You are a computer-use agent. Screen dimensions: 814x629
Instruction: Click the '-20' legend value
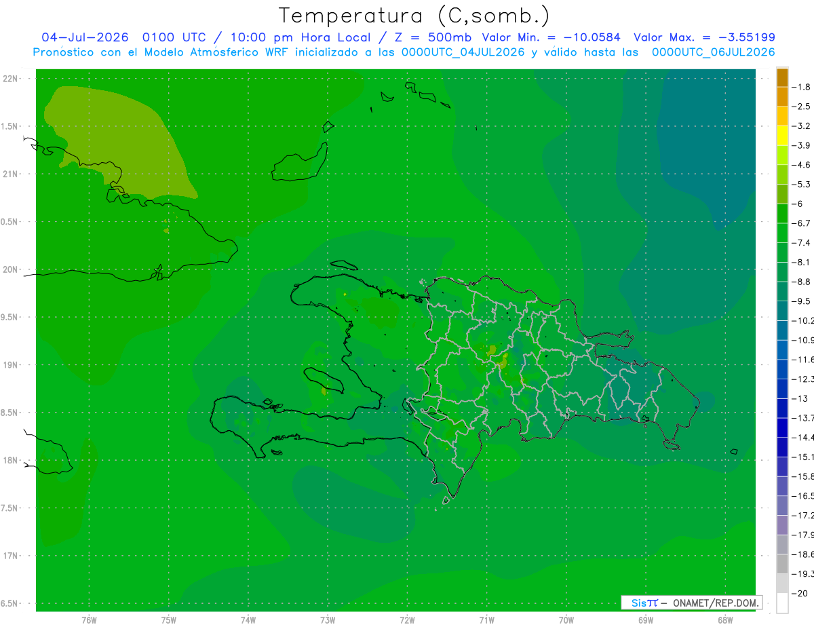point(799,593)
